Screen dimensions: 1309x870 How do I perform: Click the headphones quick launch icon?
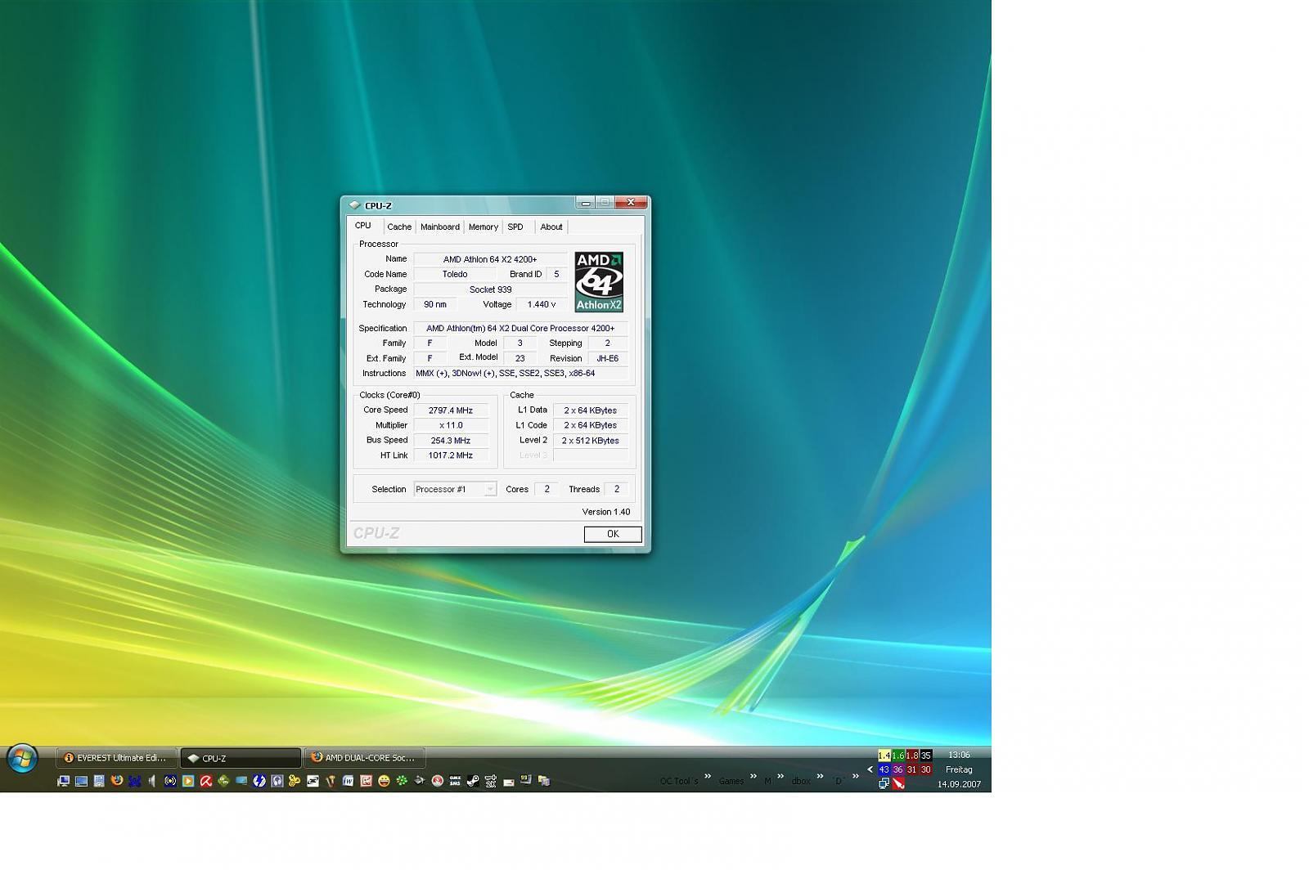click(277, 781)
